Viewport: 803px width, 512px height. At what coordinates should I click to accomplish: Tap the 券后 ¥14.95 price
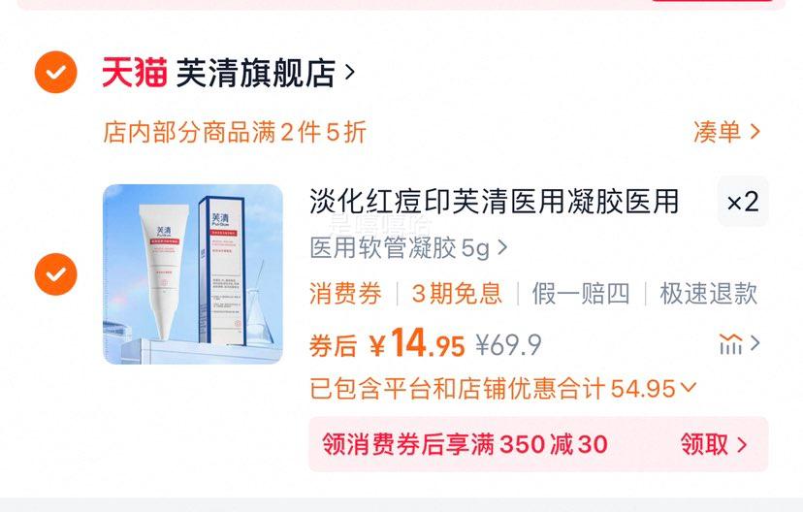[387, 343]
